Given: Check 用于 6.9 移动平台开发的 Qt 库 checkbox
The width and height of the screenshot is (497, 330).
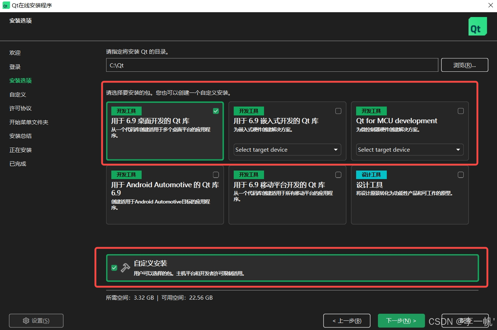Looking at the screenshot, I should point(338,175).
